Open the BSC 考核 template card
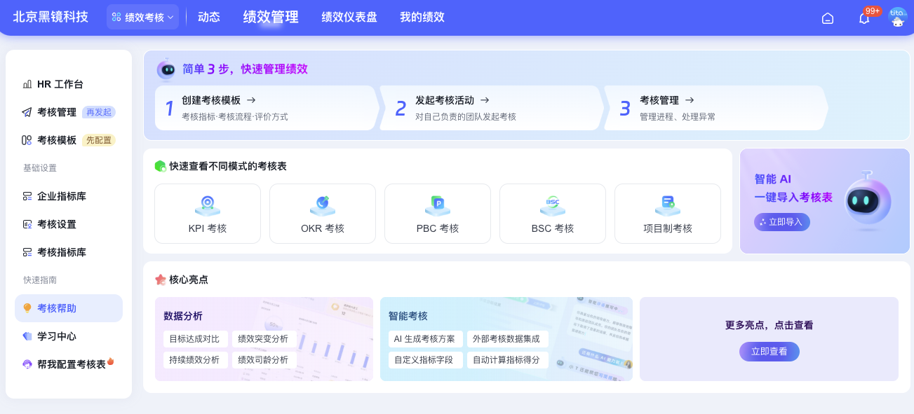This screenshot has height=414, width=914. (x=553, y=214)
